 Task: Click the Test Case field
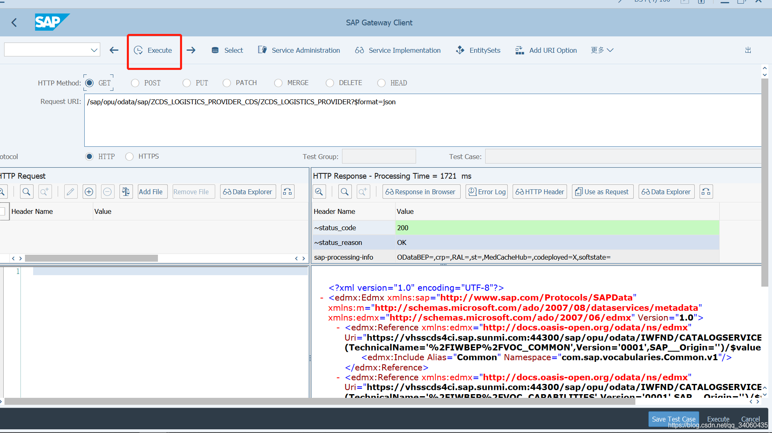(x=623, y=156)
